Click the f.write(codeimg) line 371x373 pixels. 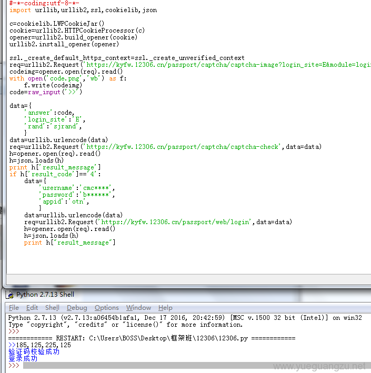point(53,85)
